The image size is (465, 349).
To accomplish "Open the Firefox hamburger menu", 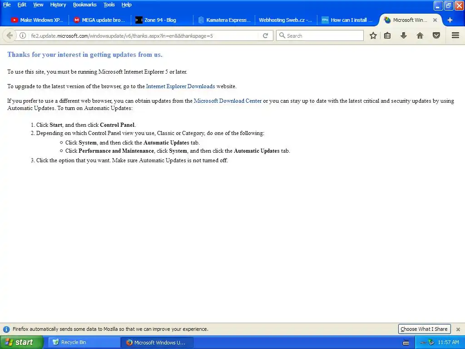I will (x=455, y=35).
